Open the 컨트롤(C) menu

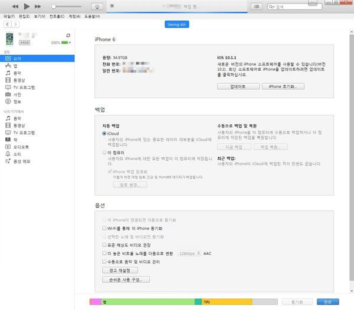click(x=57, y=17)
